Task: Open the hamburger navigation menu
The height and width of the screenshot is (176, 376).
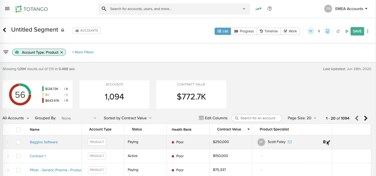Action: coord(7,8)
